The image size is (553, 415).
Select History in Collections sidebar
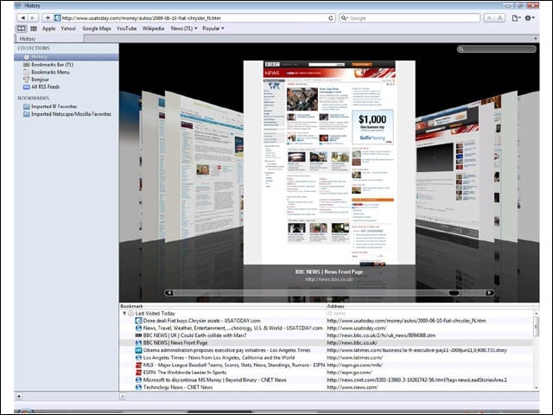point(67,57)
